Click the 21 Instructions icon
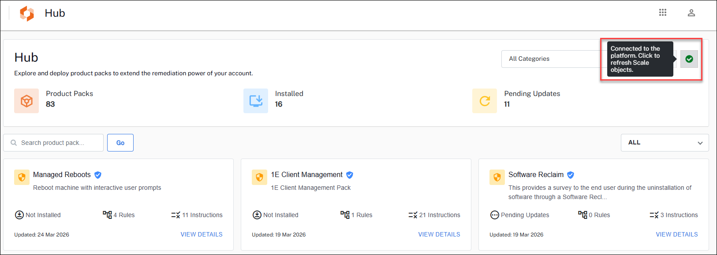Viewport: 717px width, 255px height. 412,215
